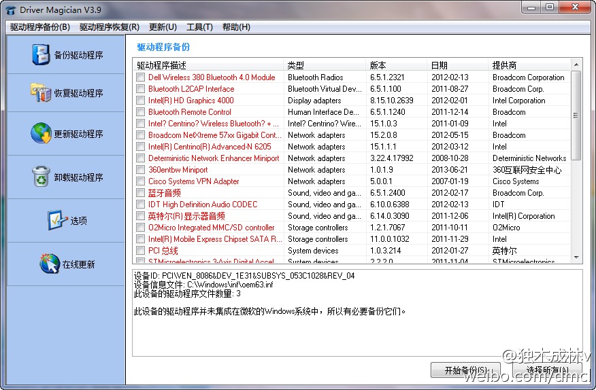The width and height of the screenshot is (596, 390).
Task: Click the 开始备份(S) button
Action: click(x=465, y=370)
